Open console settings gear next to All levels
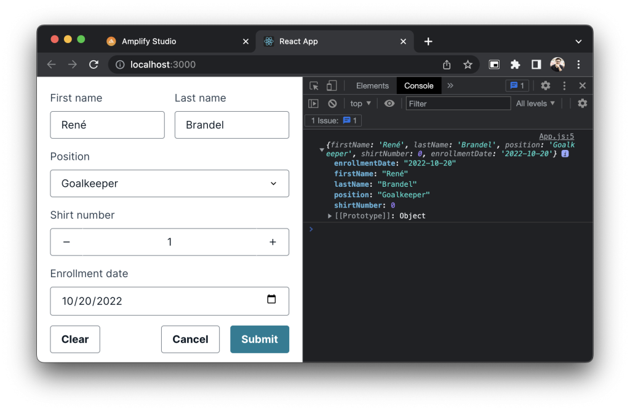630x411 pixels. pos(582,103)
